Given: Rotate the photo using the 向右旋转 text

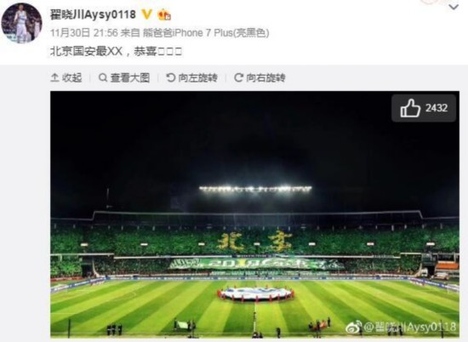Looking at the screenshot, I should click(265, 78).
